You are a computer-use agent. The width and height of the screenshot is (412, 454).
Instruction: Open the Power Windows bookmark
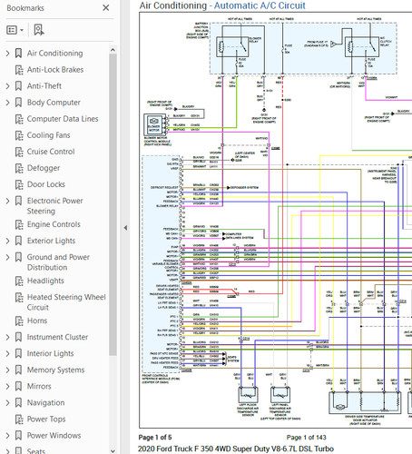point(54,435)
